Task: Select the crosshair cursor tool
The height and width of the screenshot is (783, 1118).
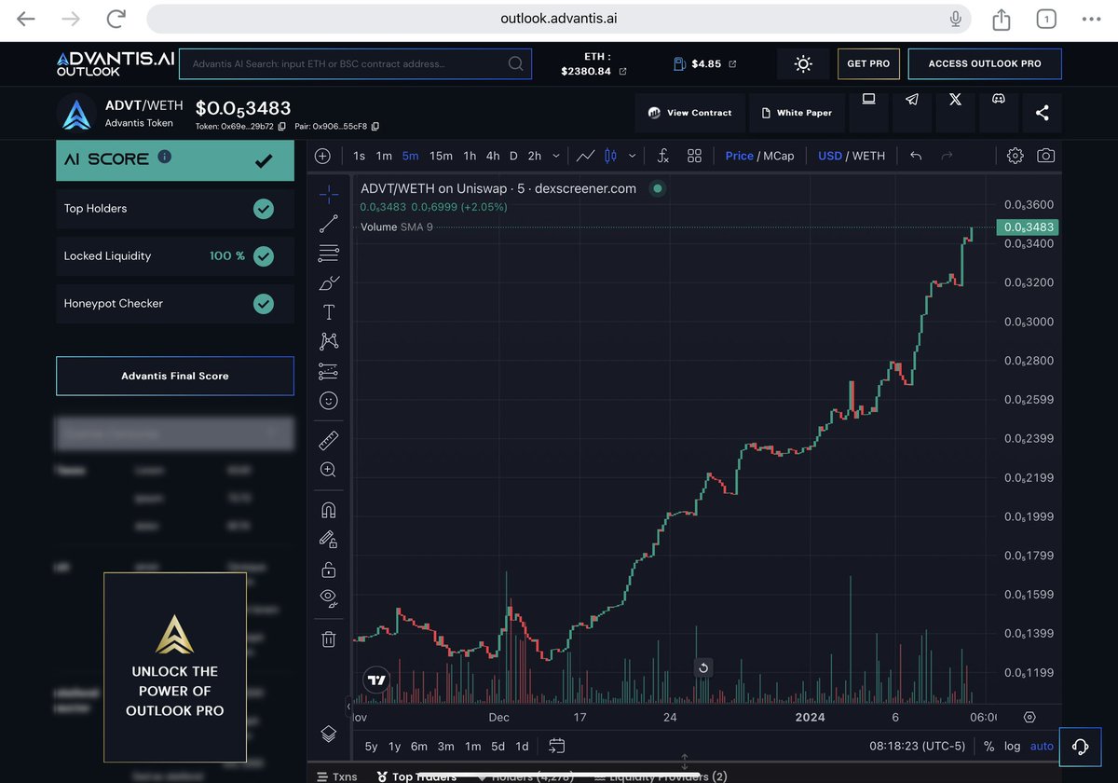Action: pos(328,194)
